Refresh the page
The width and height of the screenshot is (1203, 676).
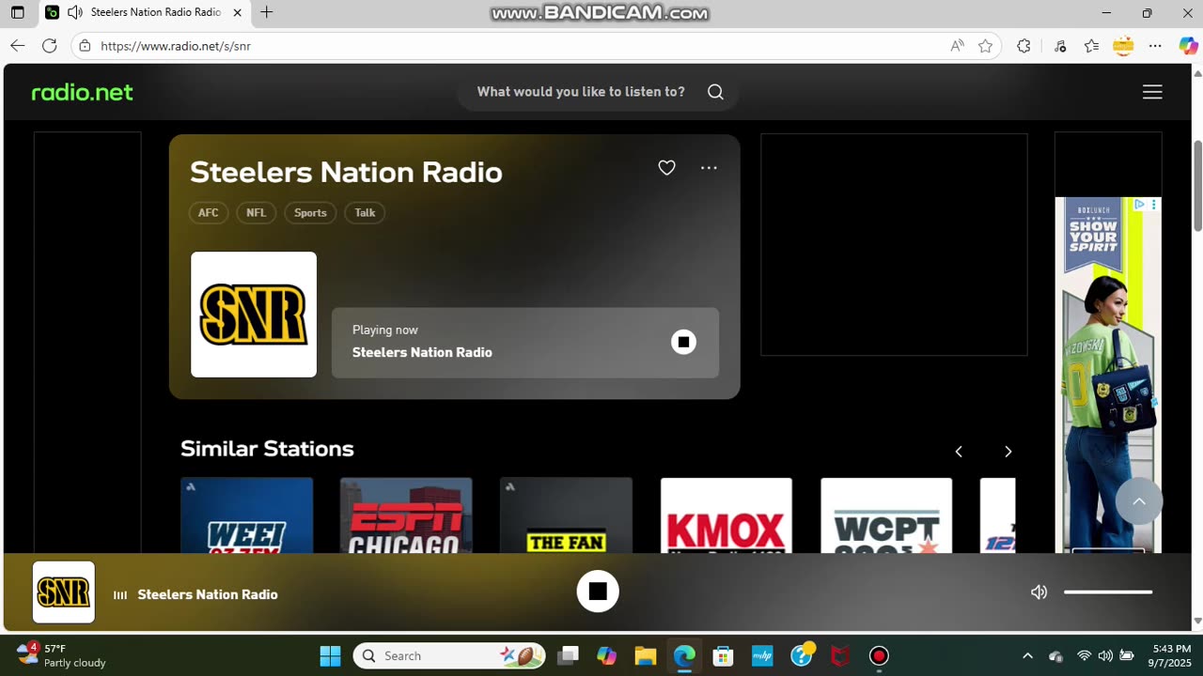tap(50, 46)
